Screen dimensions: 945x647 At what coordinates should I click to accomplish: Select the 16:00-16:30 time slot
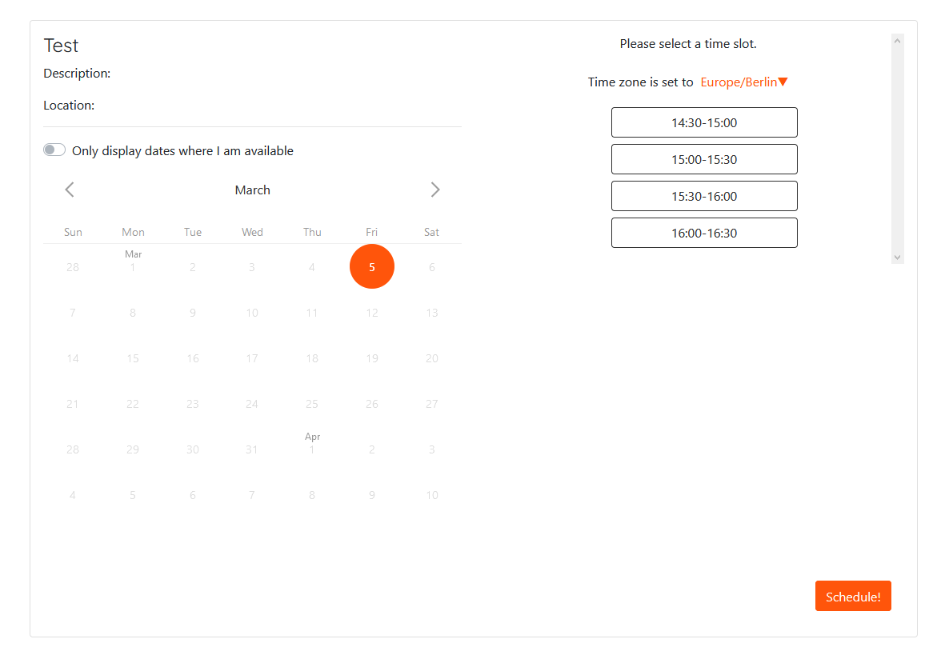704,233
